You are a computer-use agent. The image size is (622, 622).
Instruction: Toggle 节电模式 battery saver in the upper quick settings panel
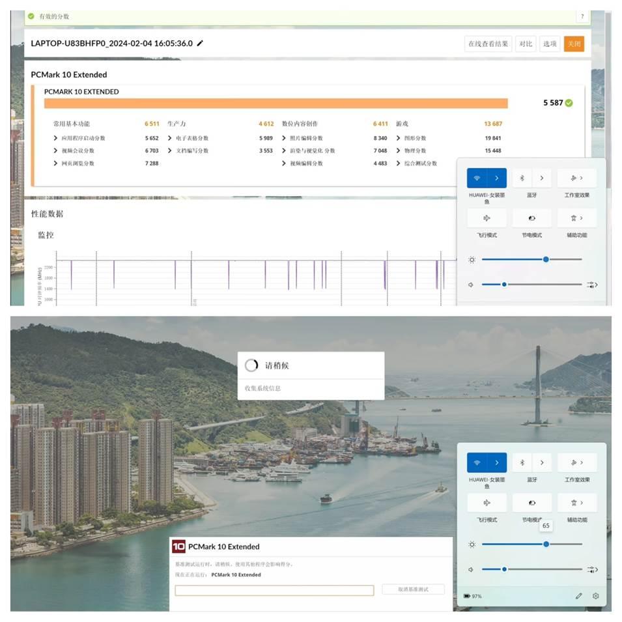(x=531, y=218)
